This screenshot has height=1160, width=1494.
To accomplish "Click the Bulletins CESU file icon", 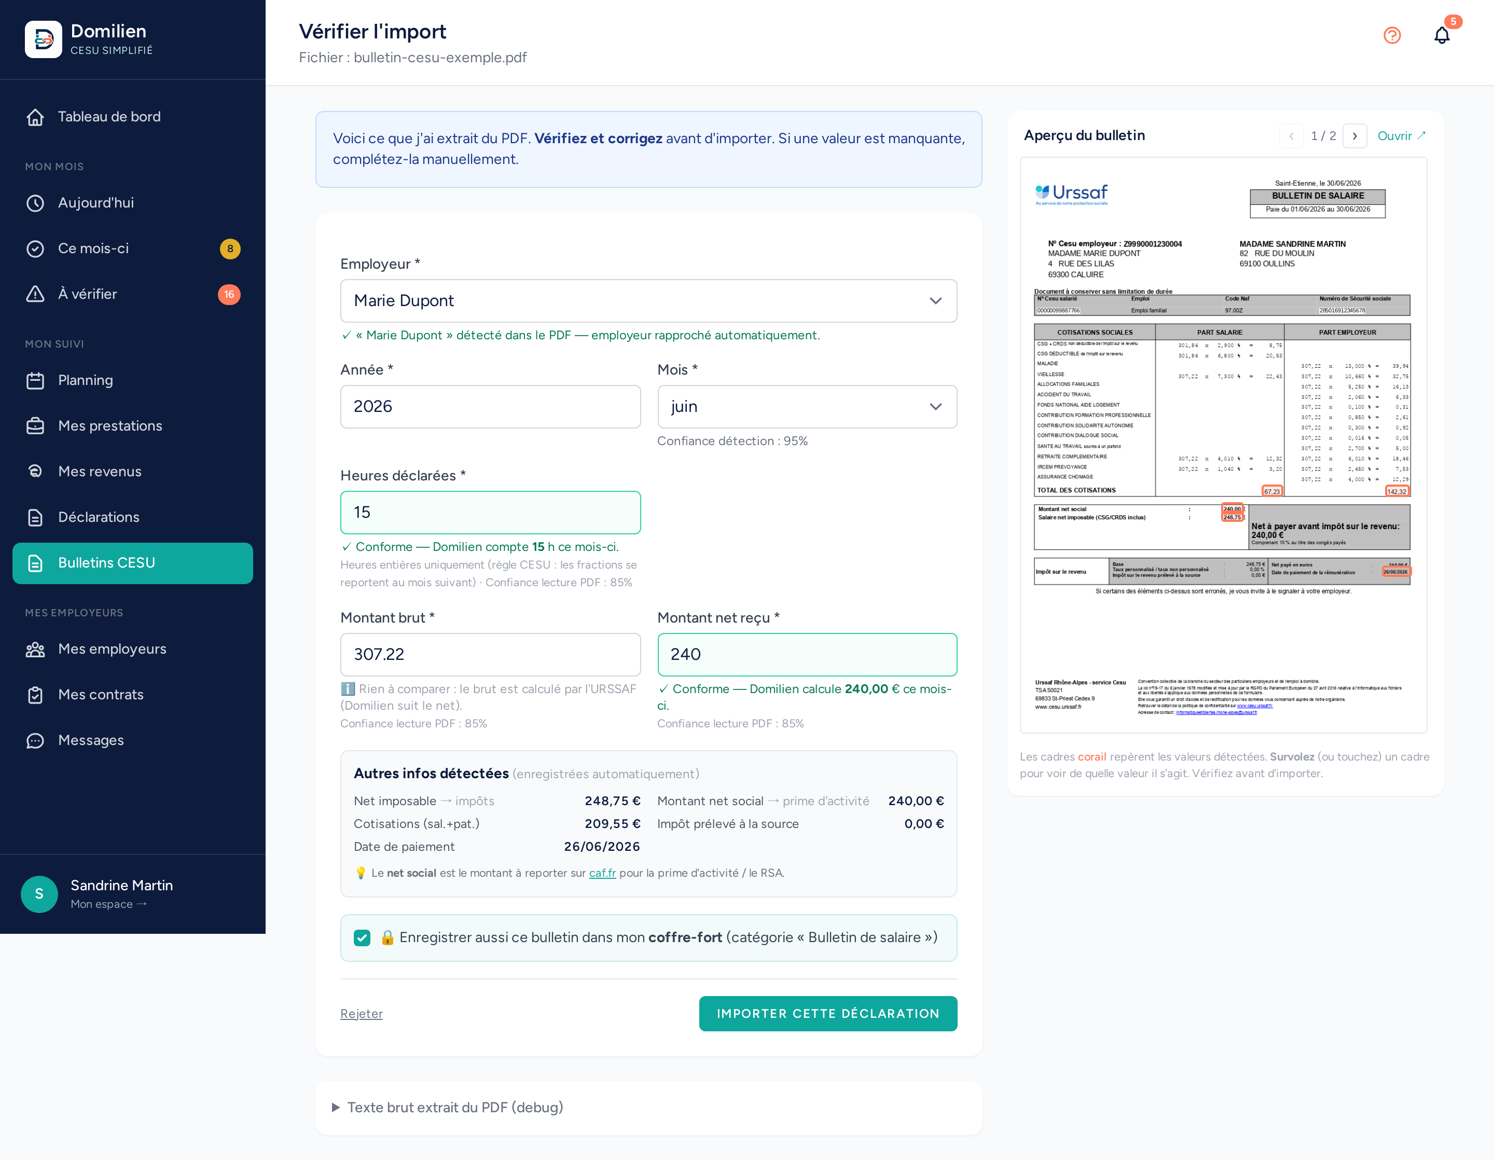I will pos(35,563).
